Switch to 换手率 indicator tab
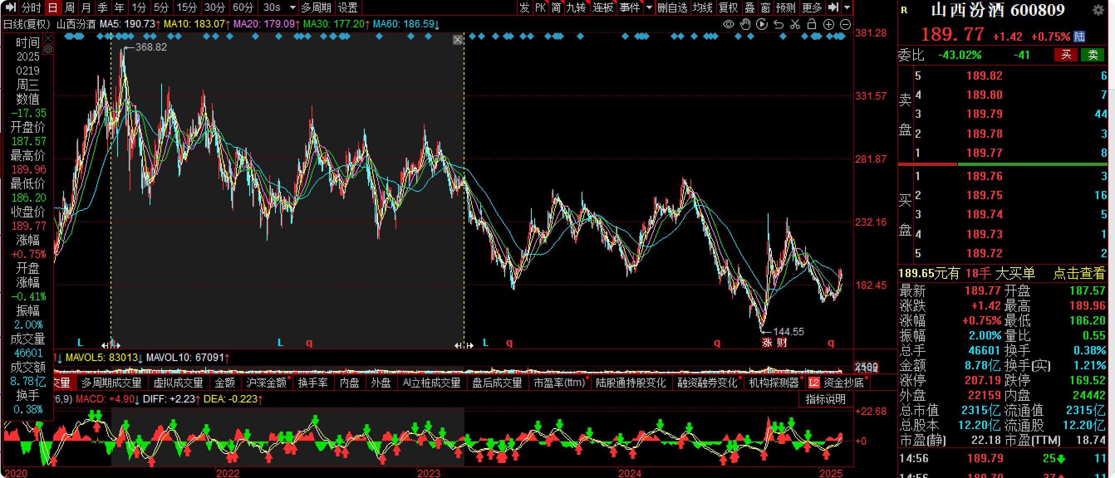This screenshot has width=1115, height=478. click(x=313, y=383)
